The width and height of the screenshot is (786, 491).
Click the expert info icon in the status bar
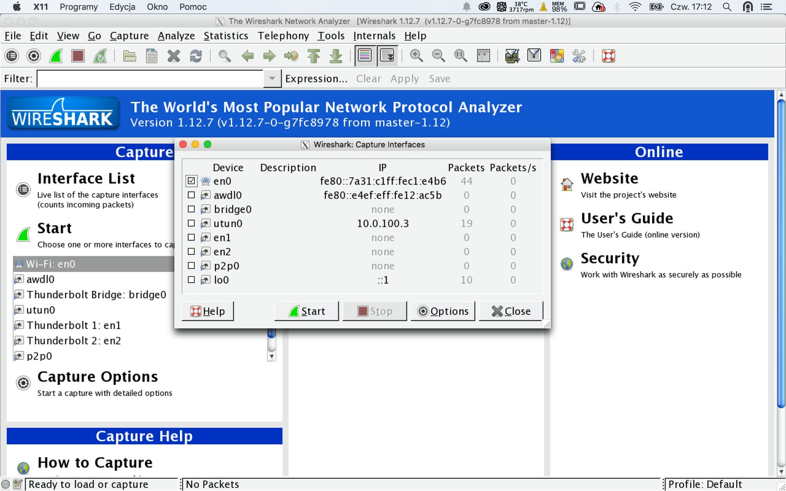[5, 484]
